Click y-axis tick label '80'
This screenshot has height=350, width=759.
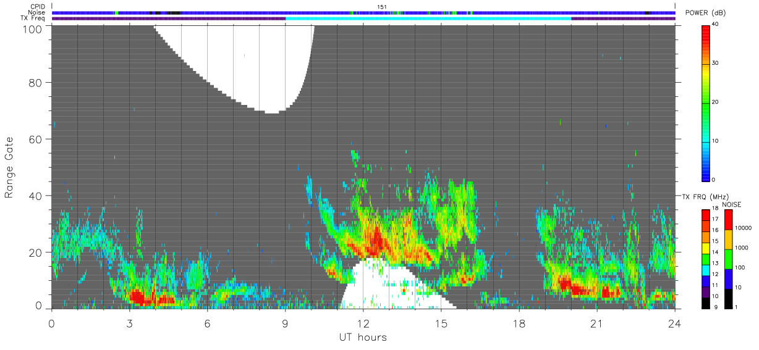pyautogui.click(x=35, y=82)
